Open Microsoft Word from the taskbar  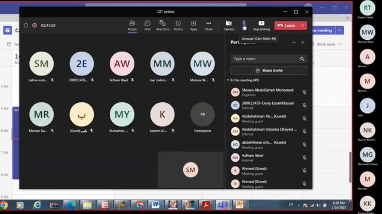(155, 205)
